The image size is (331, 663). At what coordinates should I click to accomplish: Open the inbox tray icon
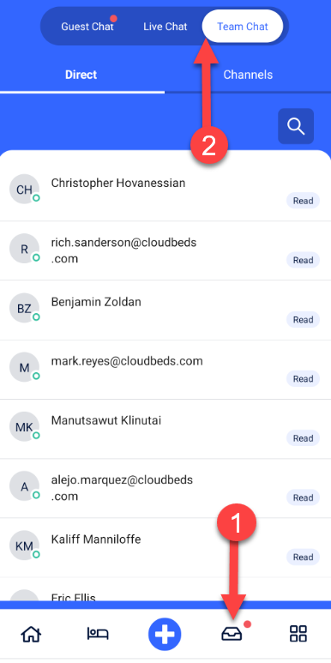coord(232,634)
